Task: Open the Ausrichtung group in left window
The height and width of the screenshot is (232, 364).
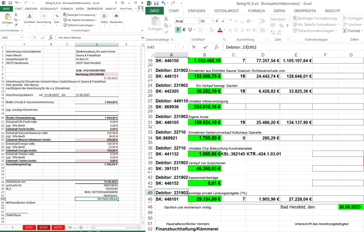Action: pos(44,19)
